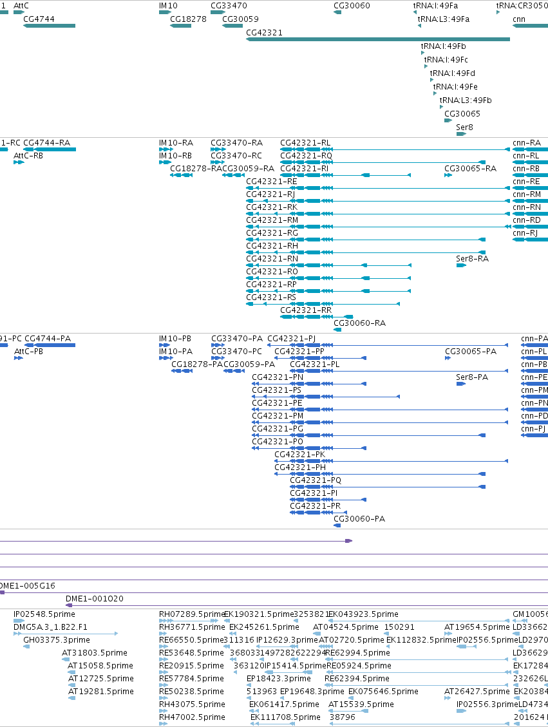Click tRNA:I:49Fc feature label
The width and height of the screenshot is (548, 727).
tap(446, 59)
